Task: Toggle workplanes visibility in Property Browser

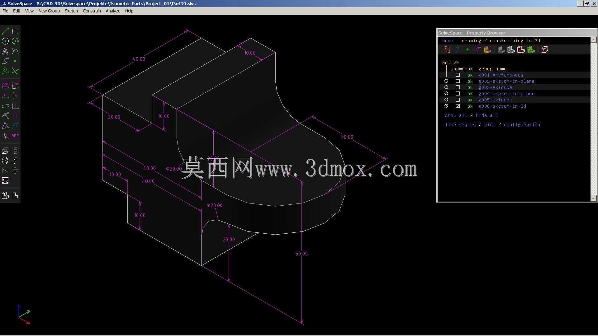Action: pyautogui.click(x=447, y=50)
